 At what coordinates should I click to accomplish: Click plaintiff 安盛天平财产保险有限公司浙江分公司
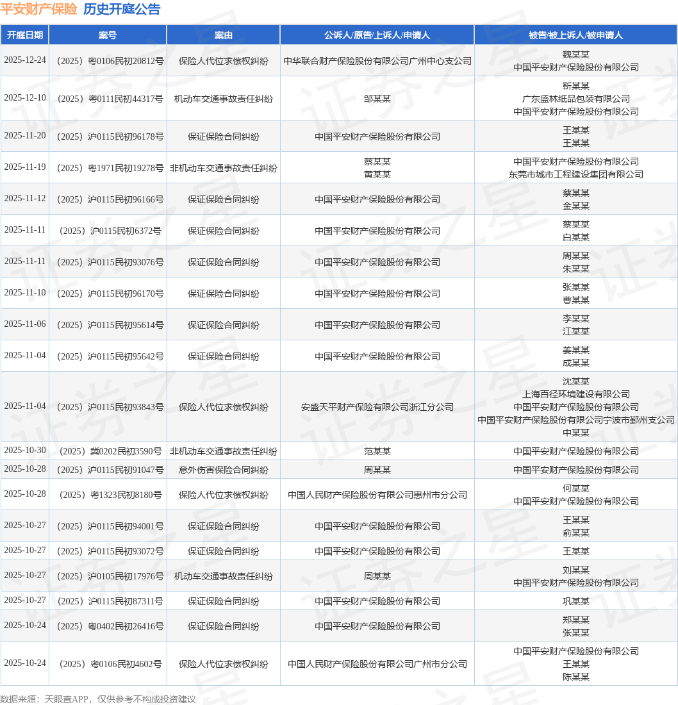tap(377, 408)
